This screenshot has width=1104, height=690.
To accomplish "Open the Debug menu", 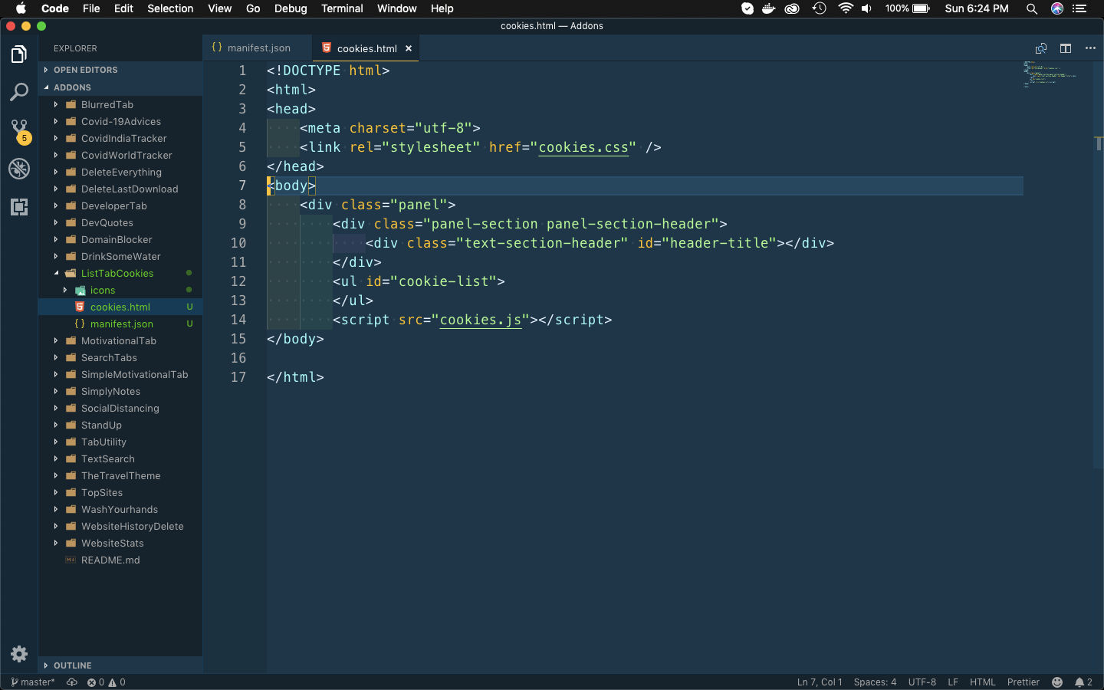I will (291, 8).
